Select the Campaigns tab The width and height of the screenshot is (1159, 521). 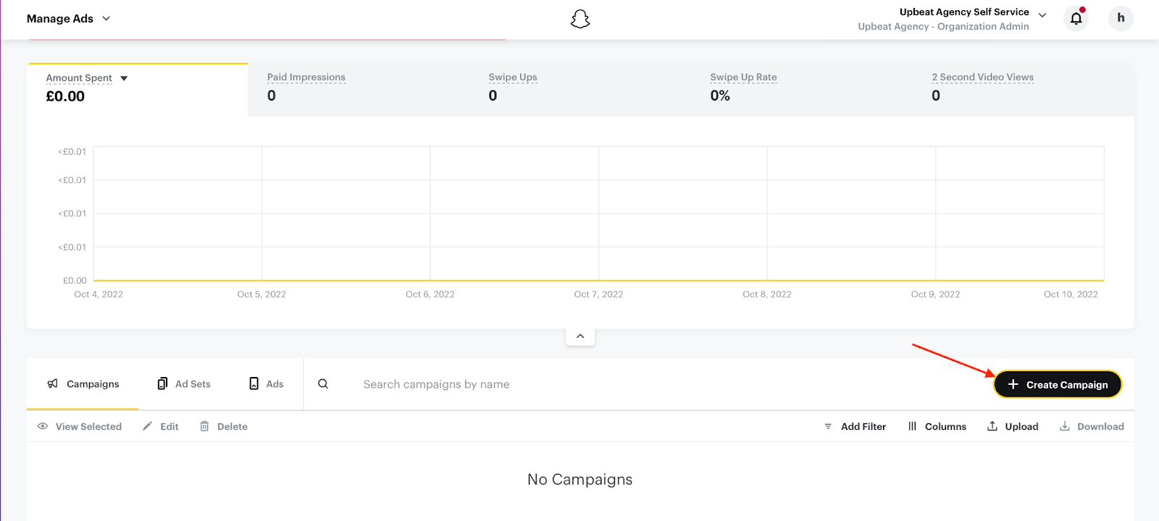coord(83,384)
